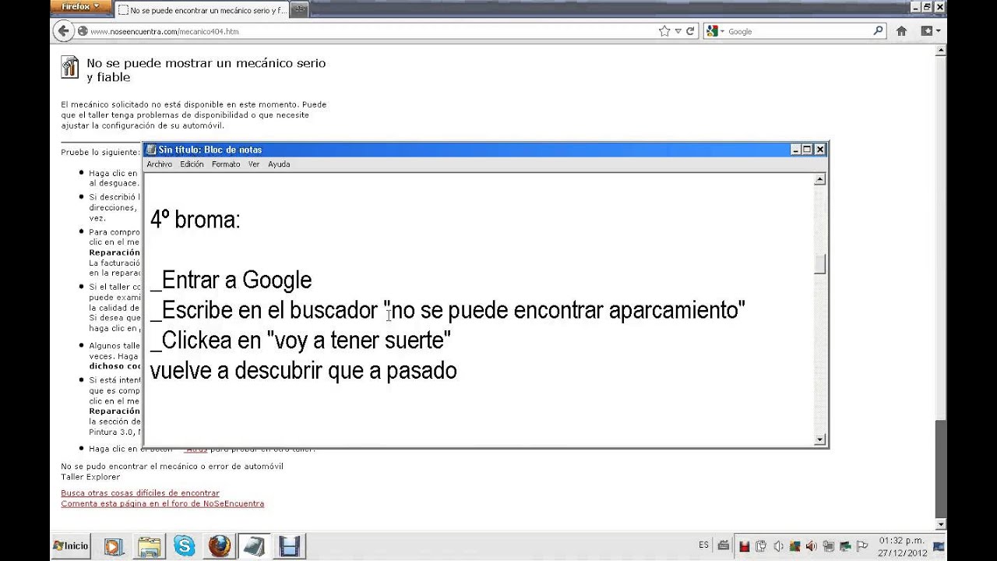Click the line '_Entrar a Google' in Notepad
The width and height of the screenshot is (997, 561).
coord(231,280)
